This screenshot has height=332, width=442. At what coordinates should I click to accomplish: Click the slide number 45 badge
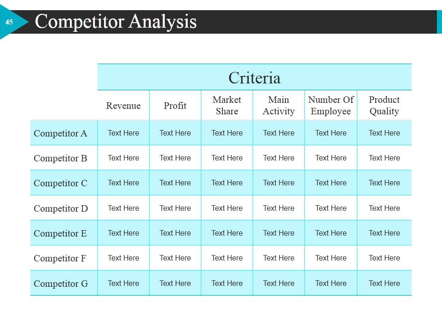pyautogui.click(x=9, y=22)
